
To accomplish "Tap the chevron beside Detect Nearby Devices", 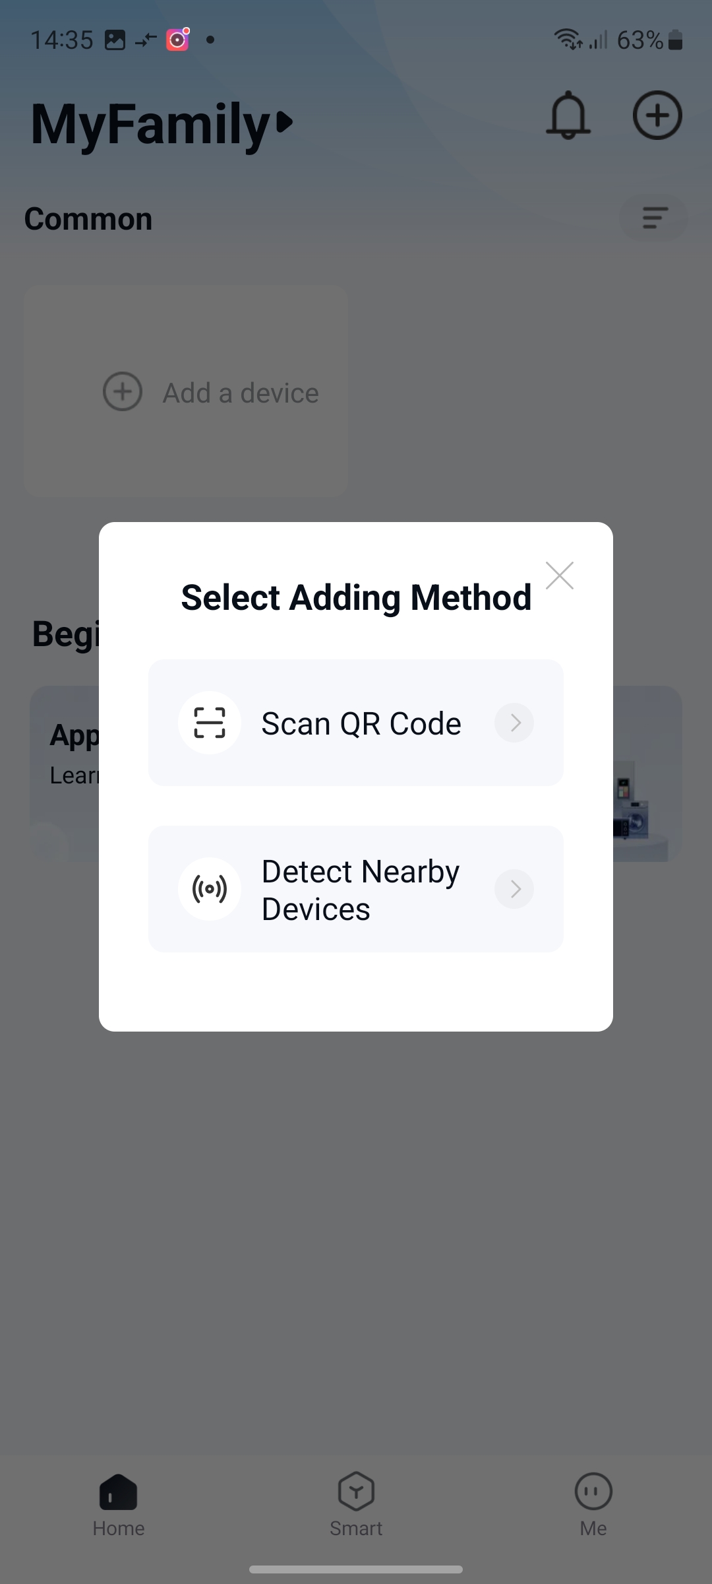I will (514, 889).
